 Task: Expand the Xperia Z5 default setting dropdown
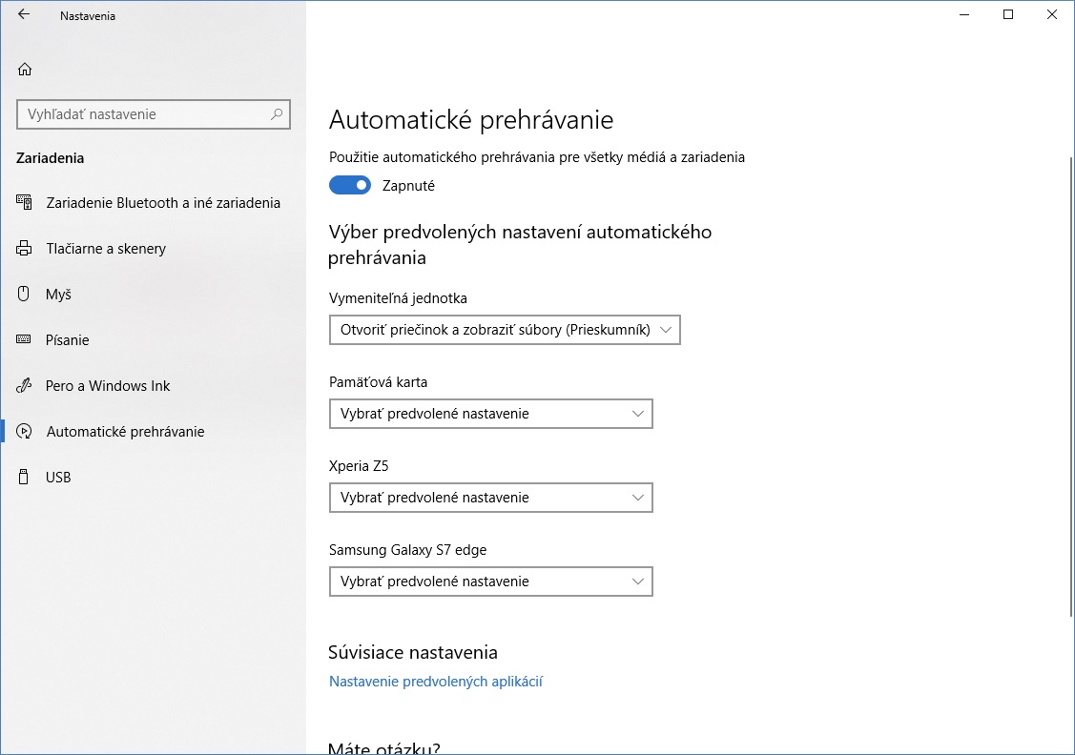[x=491, y=498]
